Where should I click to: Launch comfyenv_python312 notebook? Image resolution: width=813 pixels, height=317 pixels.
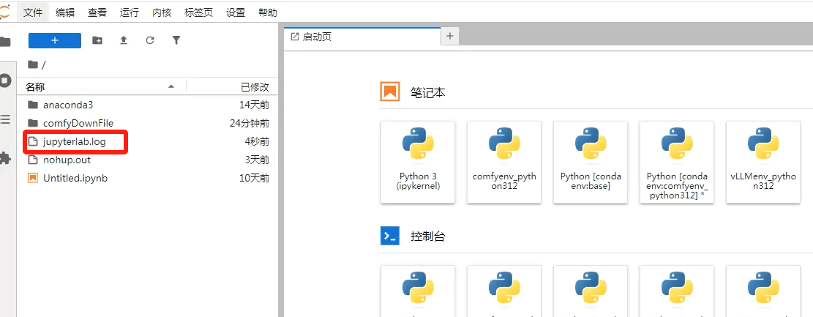coord(504,163)
